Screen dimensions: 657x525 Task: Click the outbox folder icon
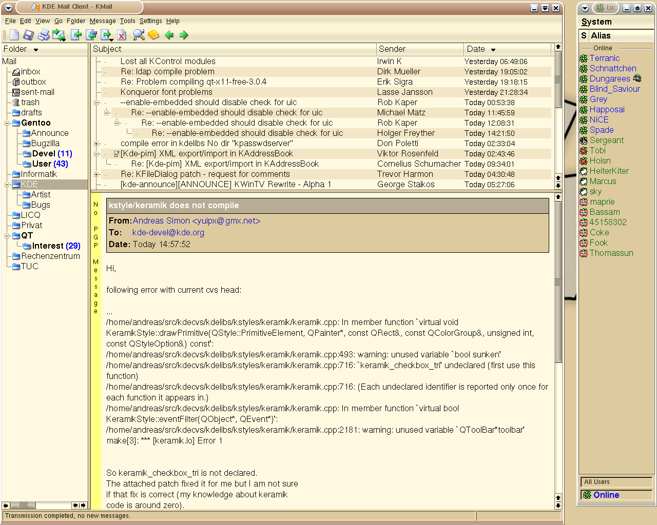16,82
